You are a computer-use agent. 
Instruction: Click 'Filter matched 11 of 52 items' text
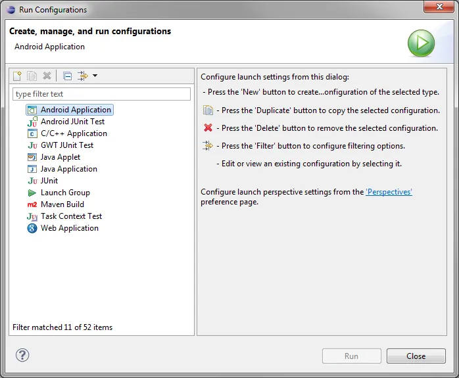[x=62, y=327]
